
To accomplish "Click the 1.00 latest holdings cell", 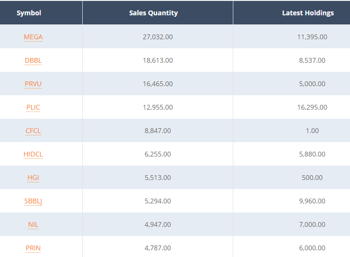I will click(312, 131).
